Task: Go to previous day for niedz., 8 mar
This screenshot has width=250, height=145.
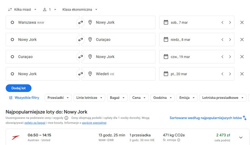Action: 222,39
